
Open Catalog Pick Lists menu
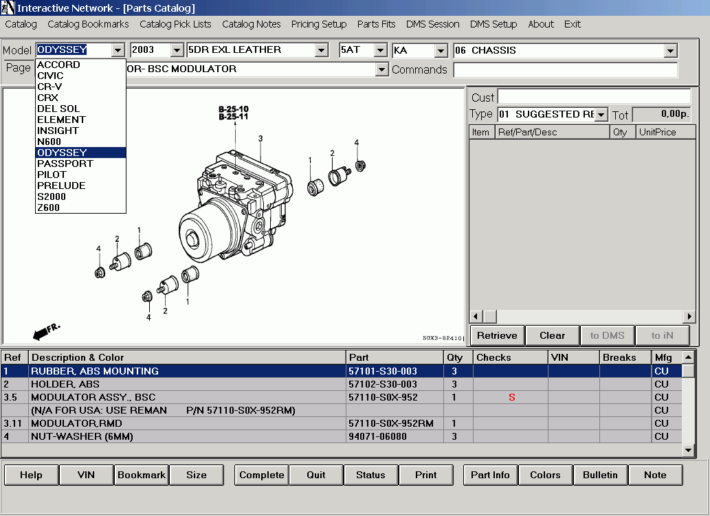[175, 24]
